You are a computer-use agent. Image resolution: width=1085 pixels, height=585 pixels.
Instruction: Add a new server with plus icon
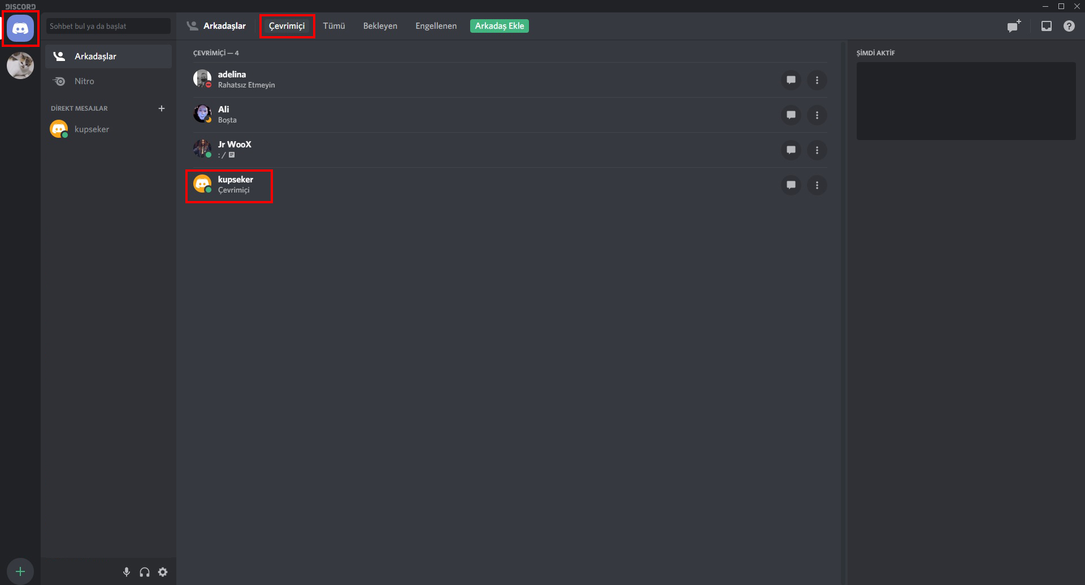coord(20,571)
